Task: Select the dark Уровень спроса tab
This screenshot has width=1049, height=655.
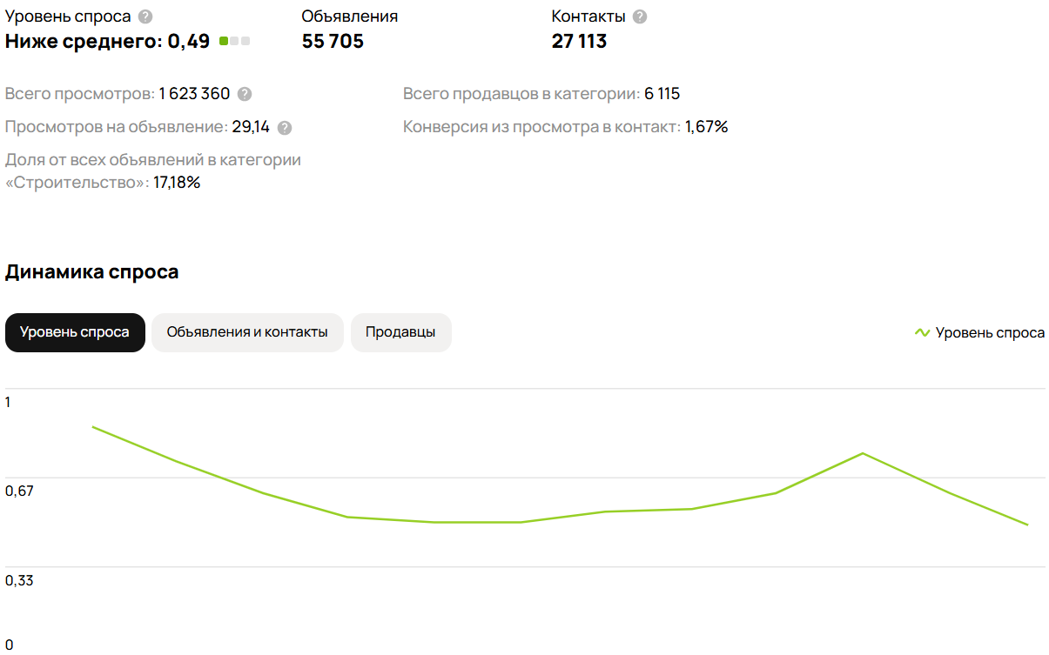Action: pyautogui.click(x=75, y=332)
